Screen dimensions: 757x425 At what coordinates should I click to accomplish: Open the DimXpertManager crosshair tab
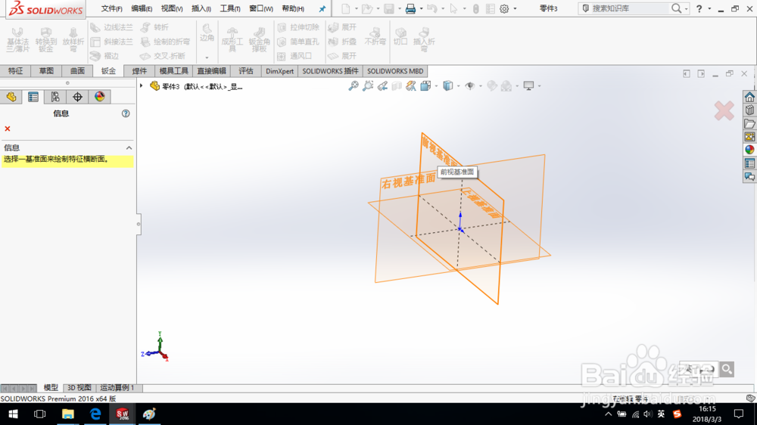coord(77,97)
